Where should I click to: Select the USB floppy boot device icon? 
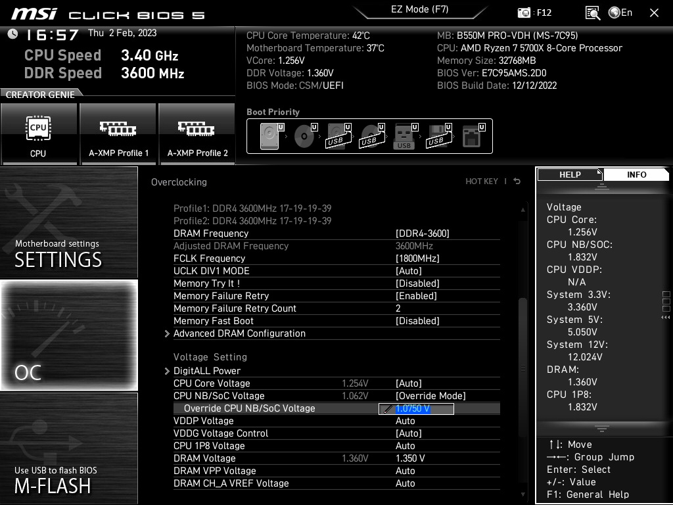coord(438,135)
